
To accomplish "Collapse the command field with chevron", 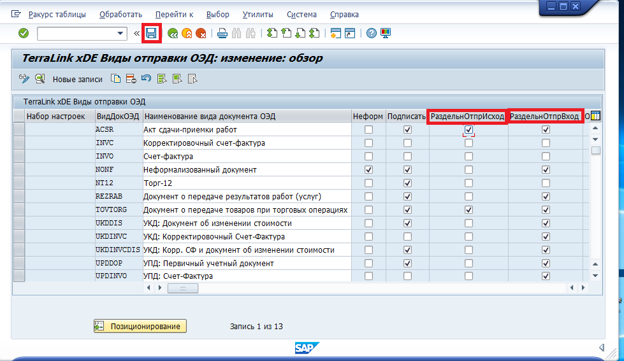I will pos(136,33).
